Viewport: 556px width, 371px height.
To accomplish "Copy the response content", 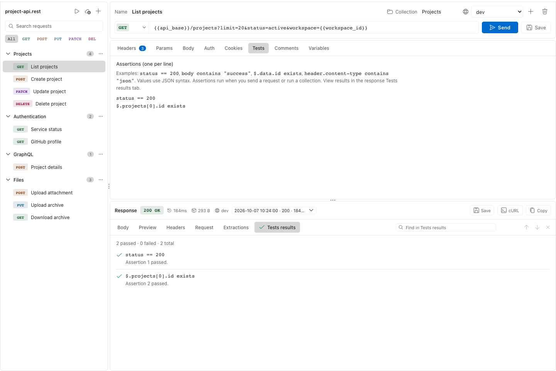I will tap(539, 210).
